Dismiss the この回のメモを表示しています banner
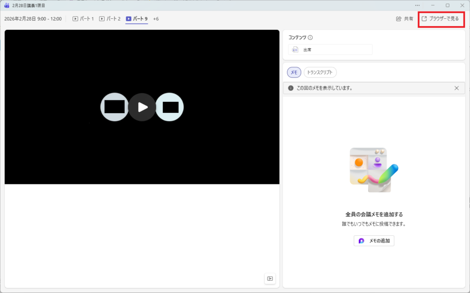Screen dimensions: 470x293 pyautogui.click(x=456, y=88)
